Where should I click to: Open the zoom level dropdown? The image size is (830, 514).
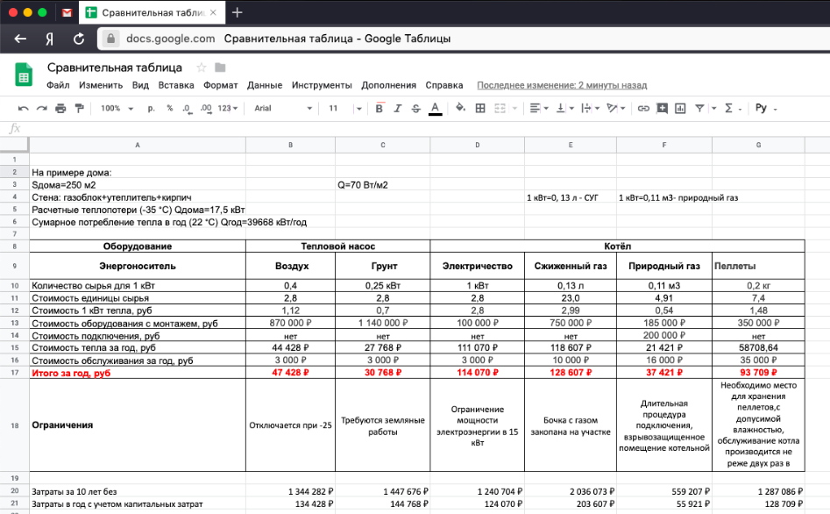[x=117, y=109]
